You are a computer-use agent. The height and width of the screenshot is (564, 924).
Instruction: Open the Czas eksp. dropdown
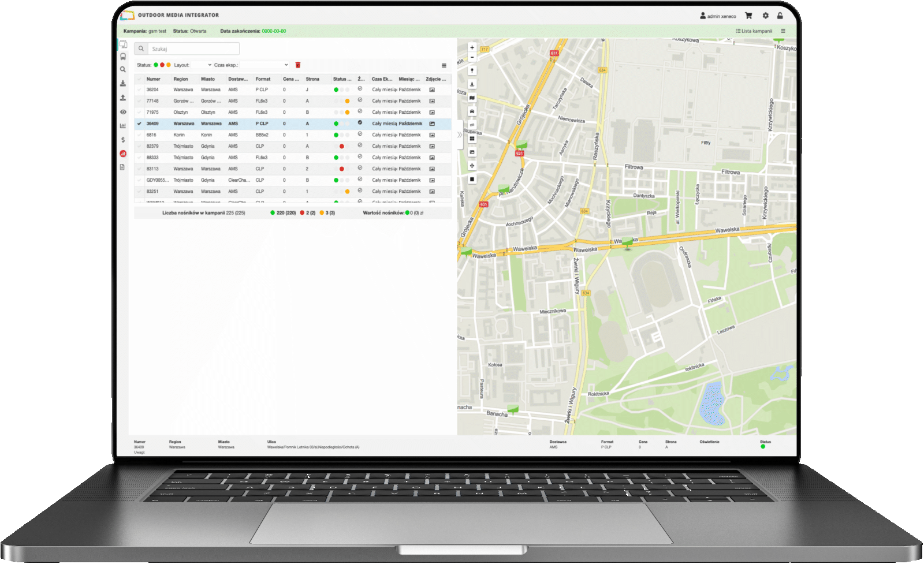click(264, 65)
